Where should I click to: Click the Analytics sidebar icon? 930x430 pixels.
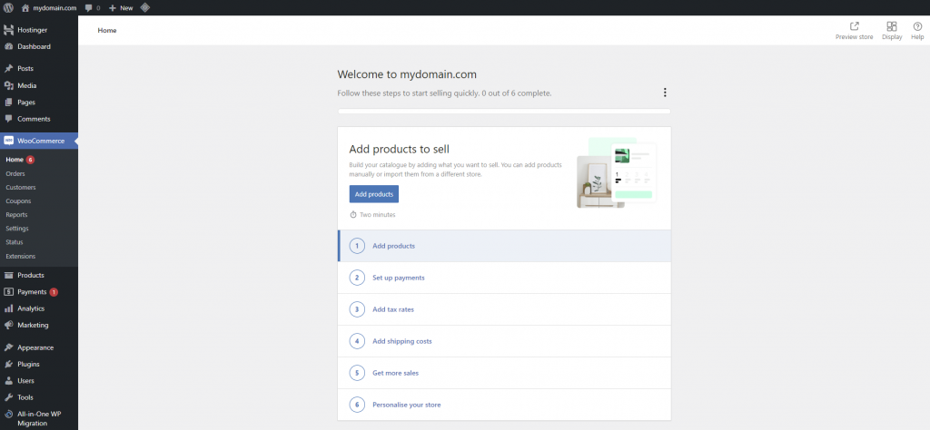8,308
